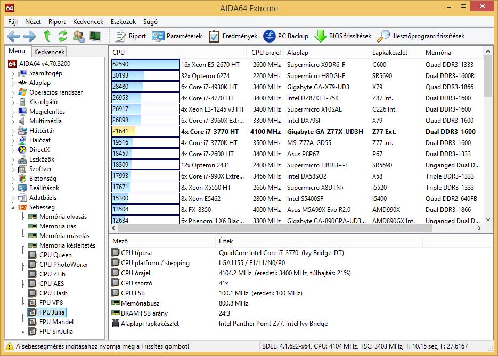Viewport: 498px width, 356px height.
Task: Sort by the Alaplap column header
Action: [326, 53]
